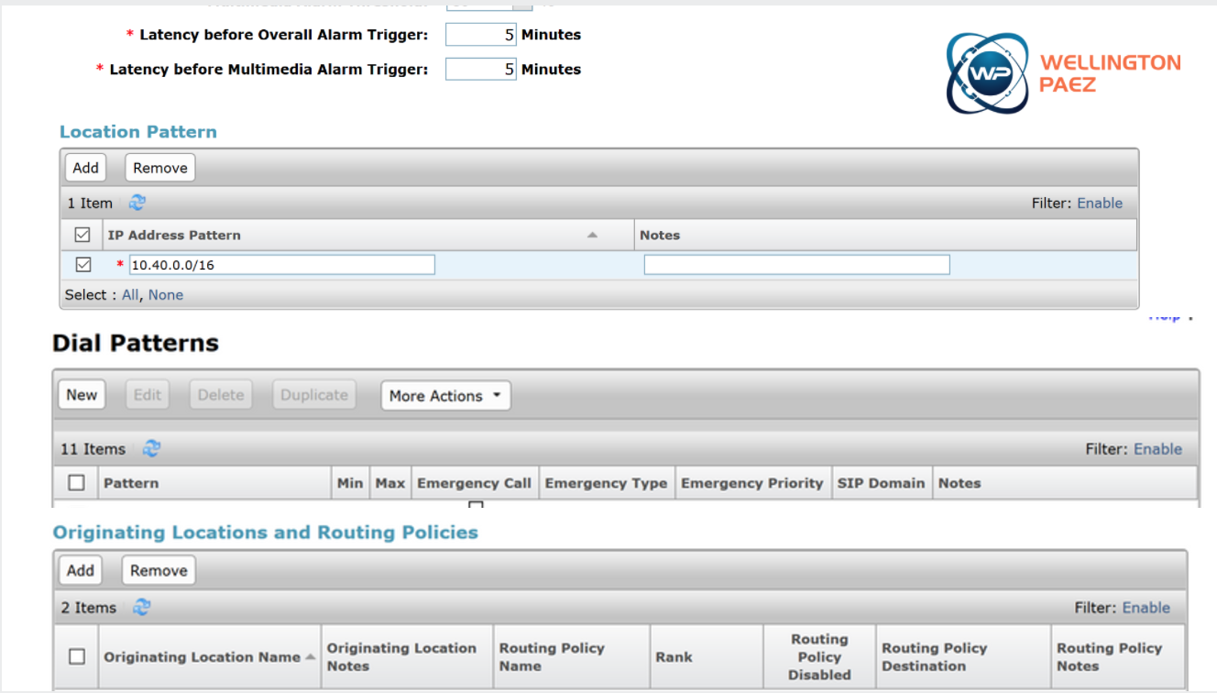This screenshot has width=1217, height=693.
Task: Create a New dial pattern
Action: tap(82, 395)
